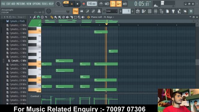
Task: Open the 'Piano roll - FL Keys' target selector
Action: 102,17
